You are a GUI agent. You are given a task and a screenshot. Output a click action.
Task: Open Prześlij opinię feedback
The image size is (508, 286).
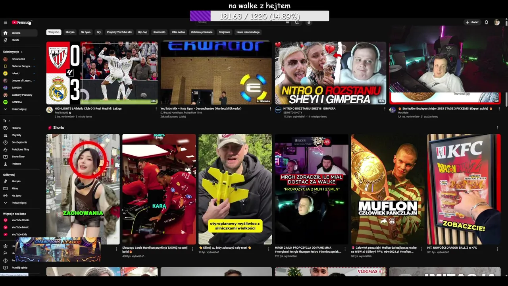[x=20, y=268]
